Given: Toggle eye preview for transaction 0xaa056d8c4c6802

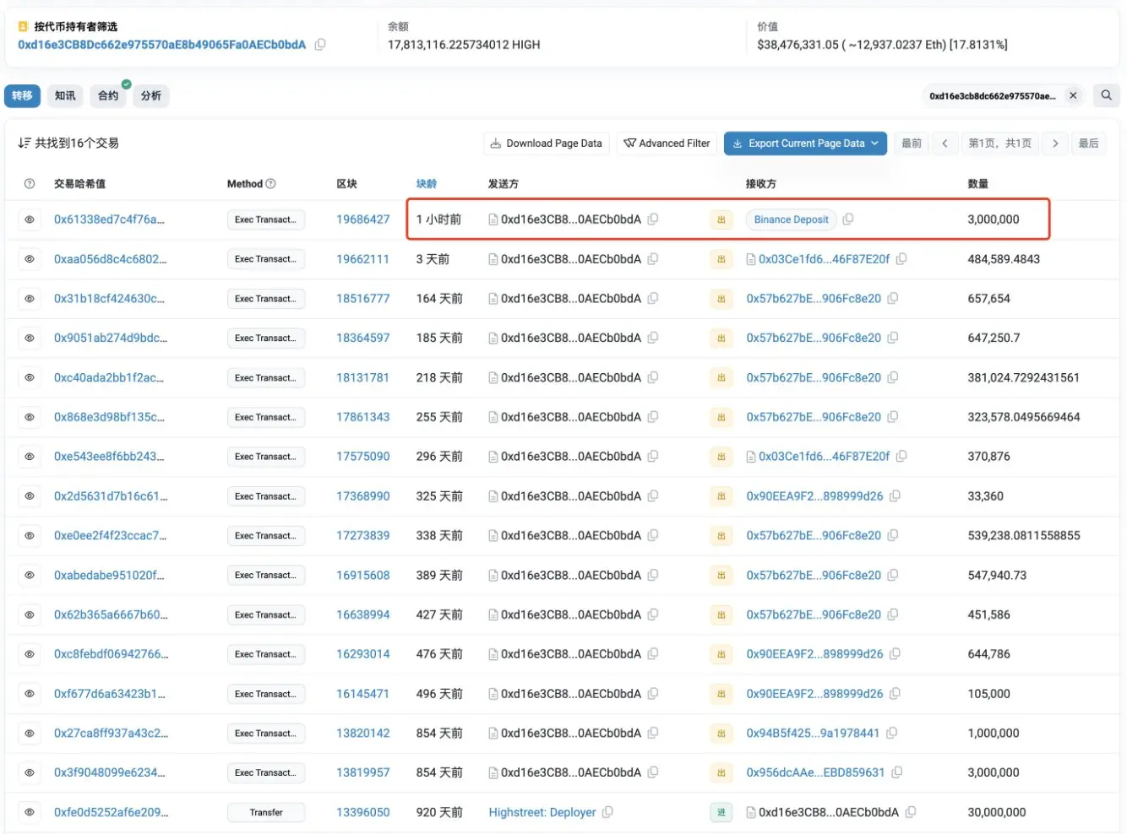Looking at the screenshot, I should pos(30,259).
